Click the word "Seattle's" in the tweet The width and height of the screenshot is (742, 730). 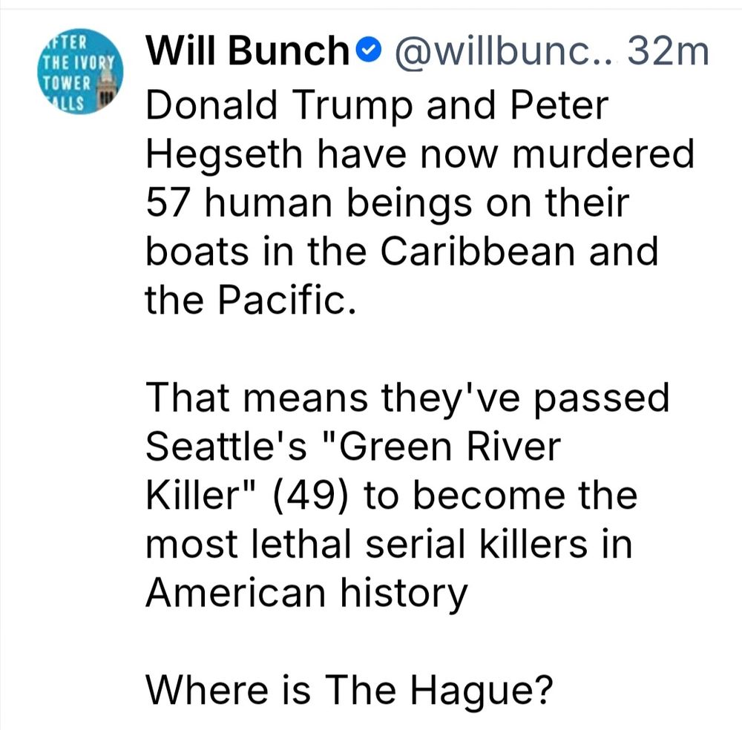[x=226, y=446]
